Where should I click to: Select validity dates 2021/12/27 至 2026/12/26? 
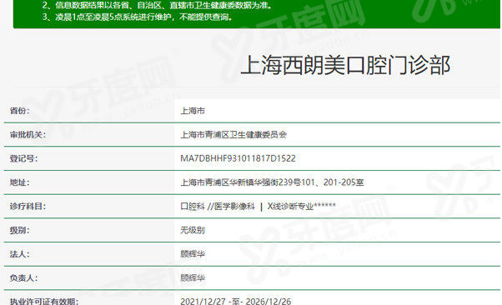pos(236,302)
